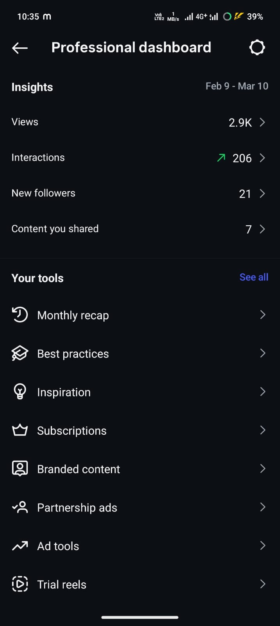The image size is (280, 626).
Task: Click the See all link
Action: 254,277
